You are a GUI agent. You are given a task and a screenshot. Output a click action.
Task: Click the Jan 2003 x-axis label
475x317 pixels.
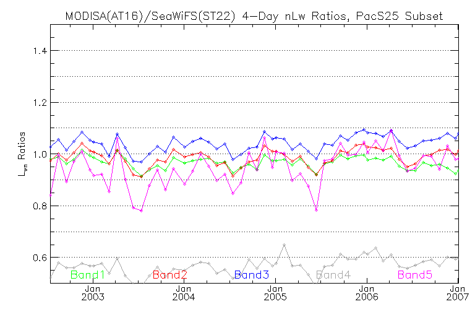(93, 293)
